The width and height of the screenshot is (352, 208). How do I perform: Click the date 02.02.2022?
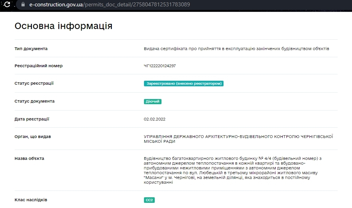154,119
